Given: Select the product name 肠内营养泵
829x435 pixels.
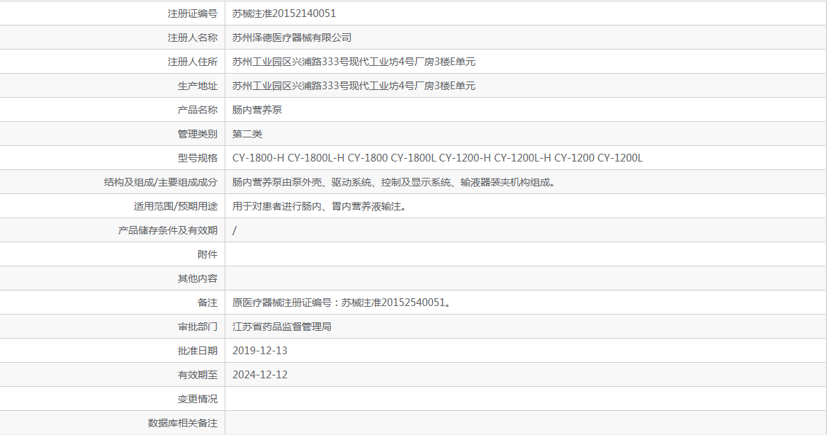Looking at the screenshot, I should coord(259,109).
